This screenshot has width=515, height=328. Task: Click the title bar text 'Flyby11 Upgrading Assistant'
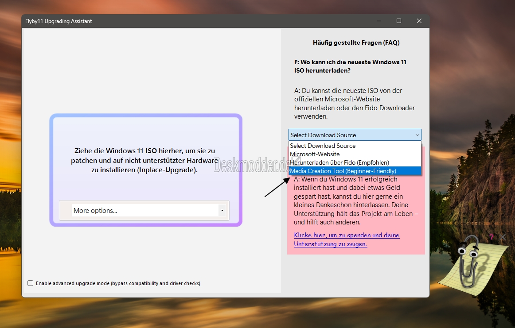pyautogui.click(x=59, y=21)
